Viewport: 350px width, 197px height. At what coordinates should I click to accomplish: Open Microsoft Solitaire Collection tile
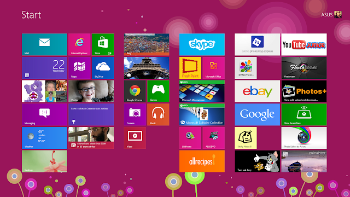click(x=202, y=114)
